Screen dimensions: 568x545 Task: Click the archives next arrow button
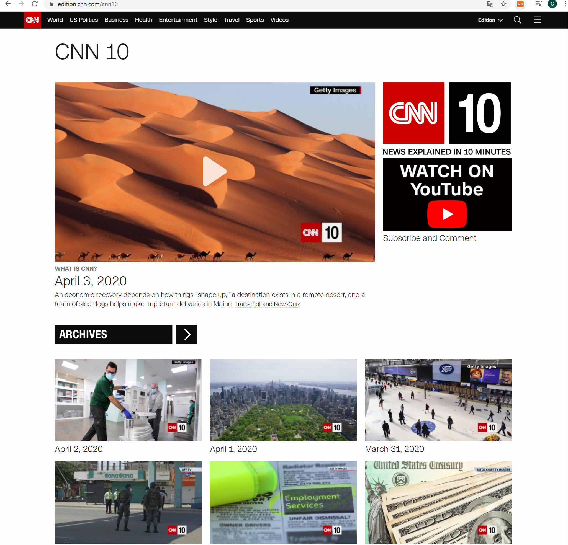point(187,334)
